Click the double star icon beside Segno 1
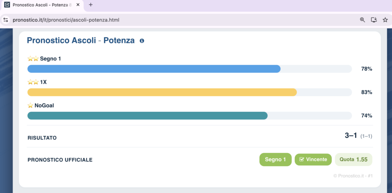Image resolution: width=392 pixels, height=193 pixels. pyautogui.click(x=33, y=59)
